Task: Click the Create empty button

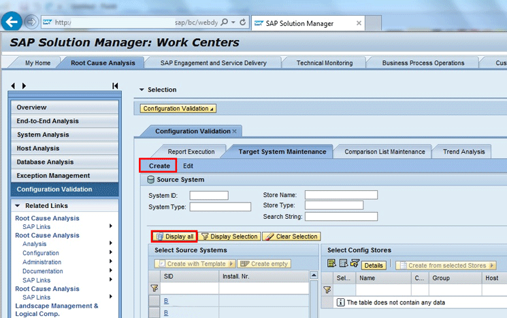Action: click(x=264, y=264)
